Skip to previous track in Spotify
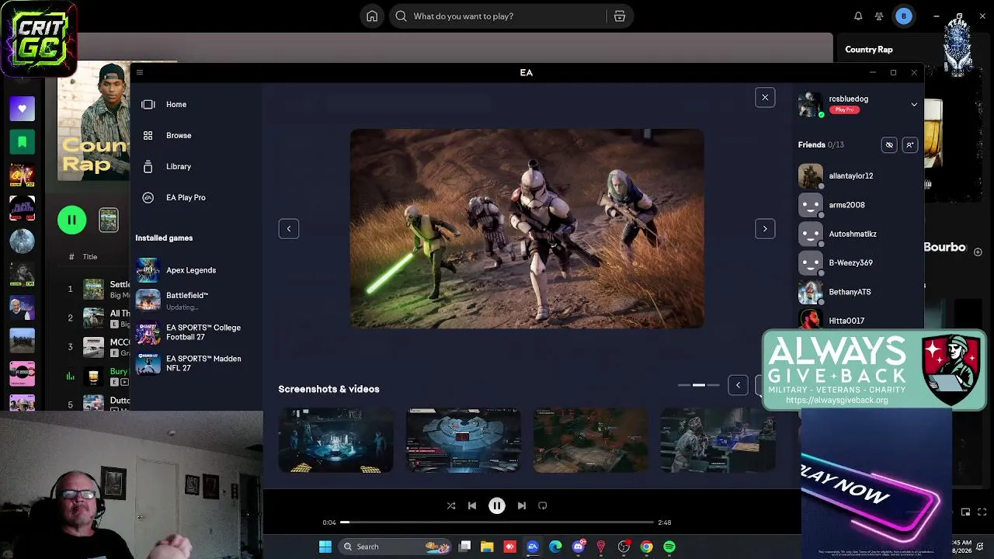The width and height of the screenshot is (994, 559). coord(472,505)
